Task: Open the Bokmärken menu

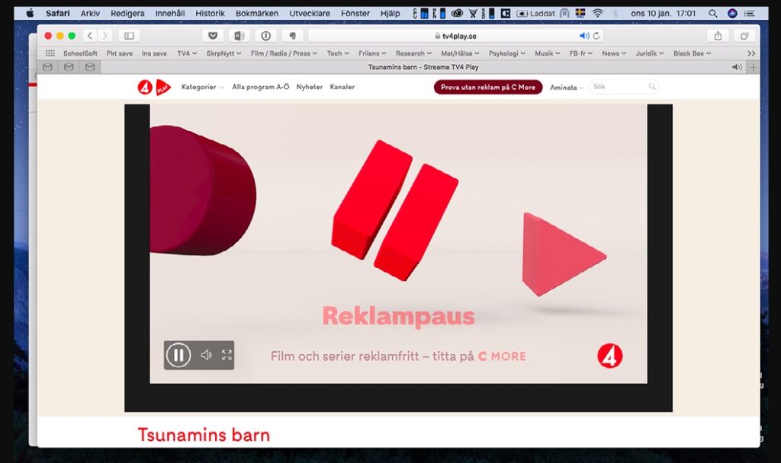Action: pos(257,14)
